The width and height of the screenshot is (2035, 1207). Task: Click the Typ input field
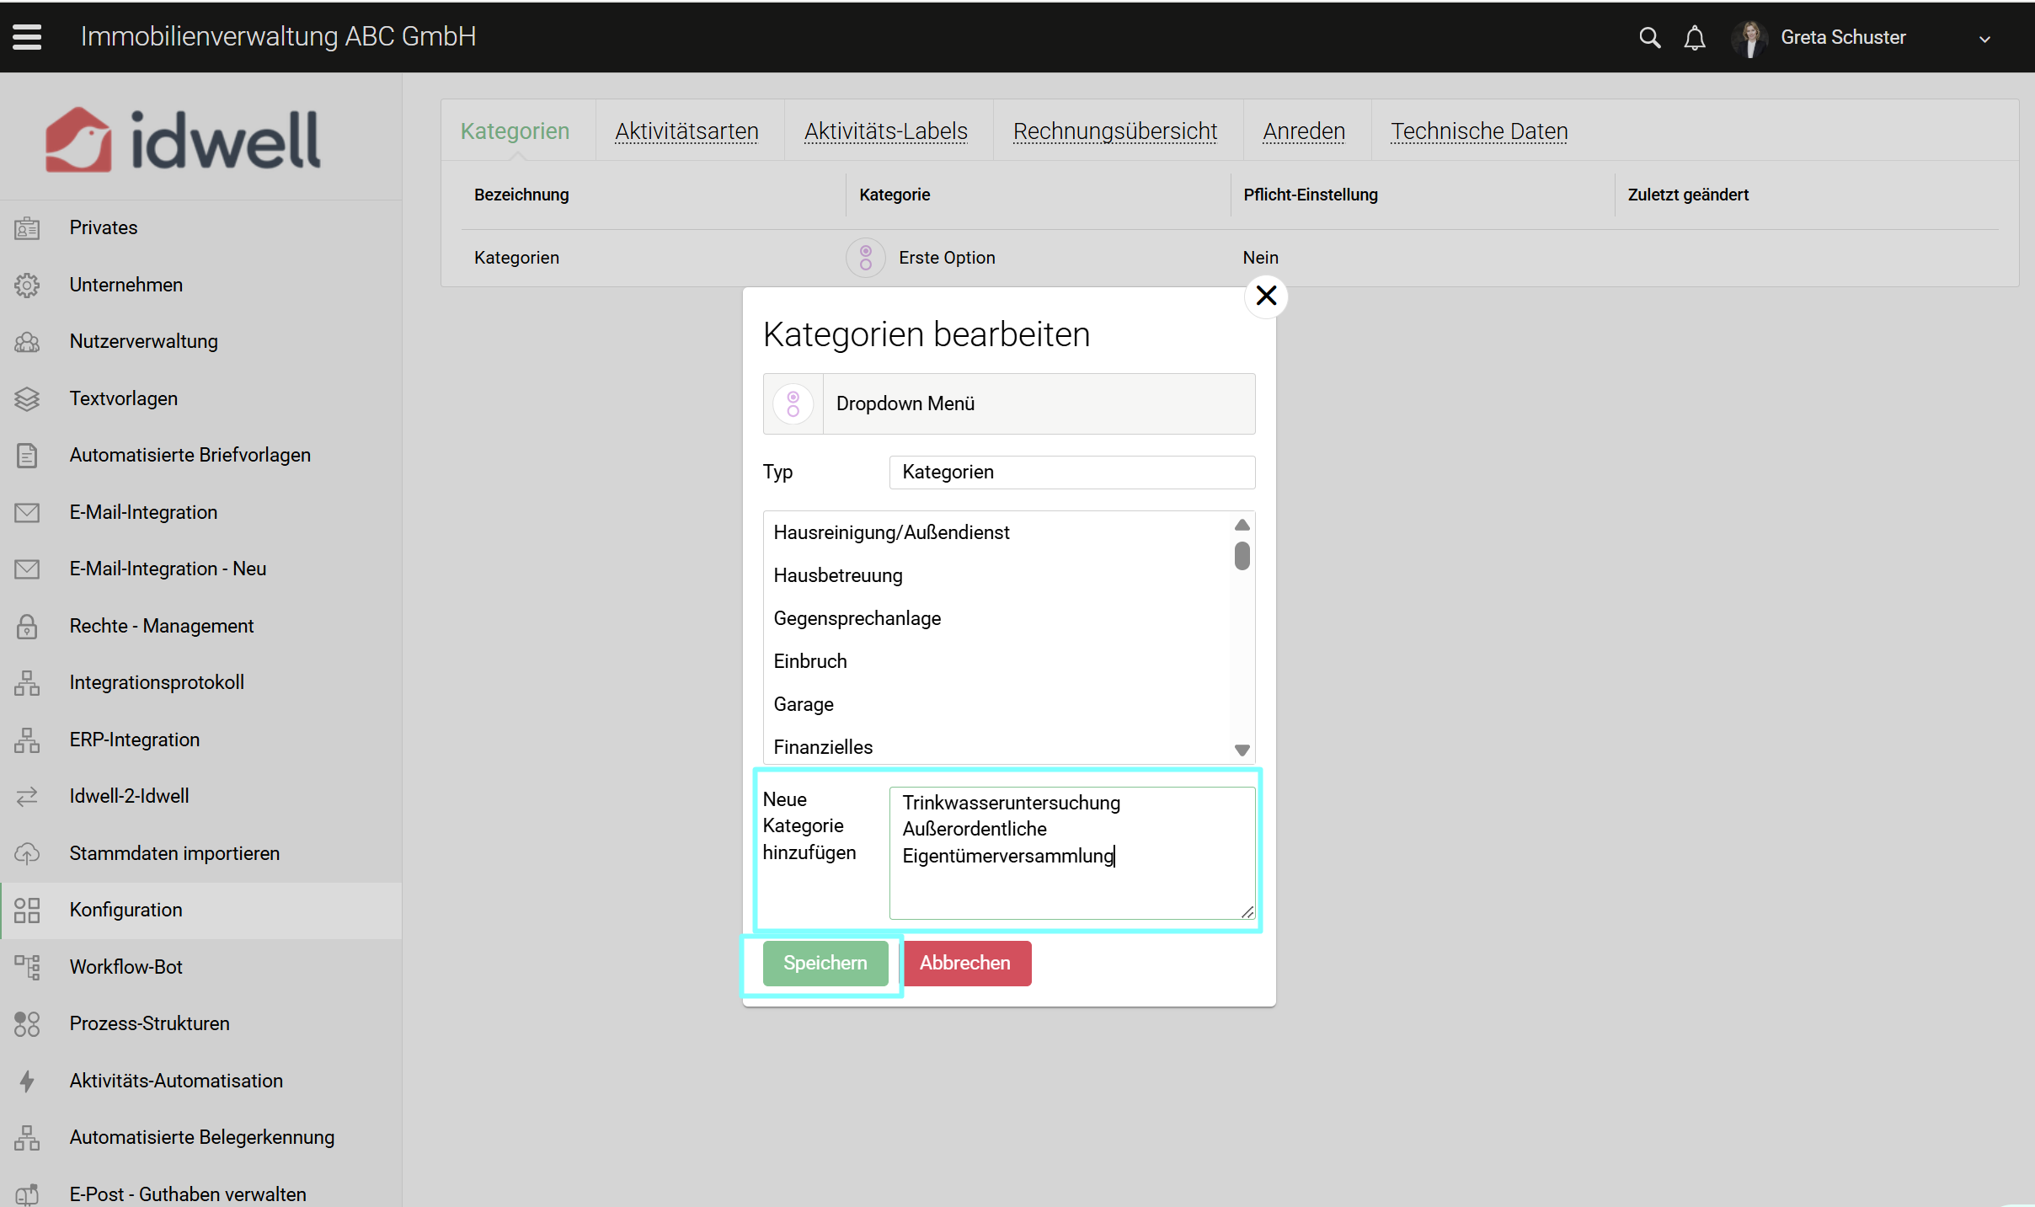[1071, 472]
